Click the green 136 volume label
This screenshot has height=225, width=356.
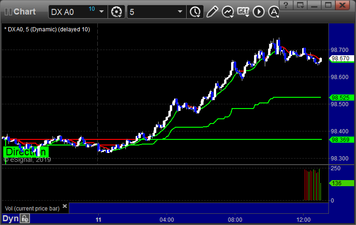pyautogui.click(x=336, y=183)
